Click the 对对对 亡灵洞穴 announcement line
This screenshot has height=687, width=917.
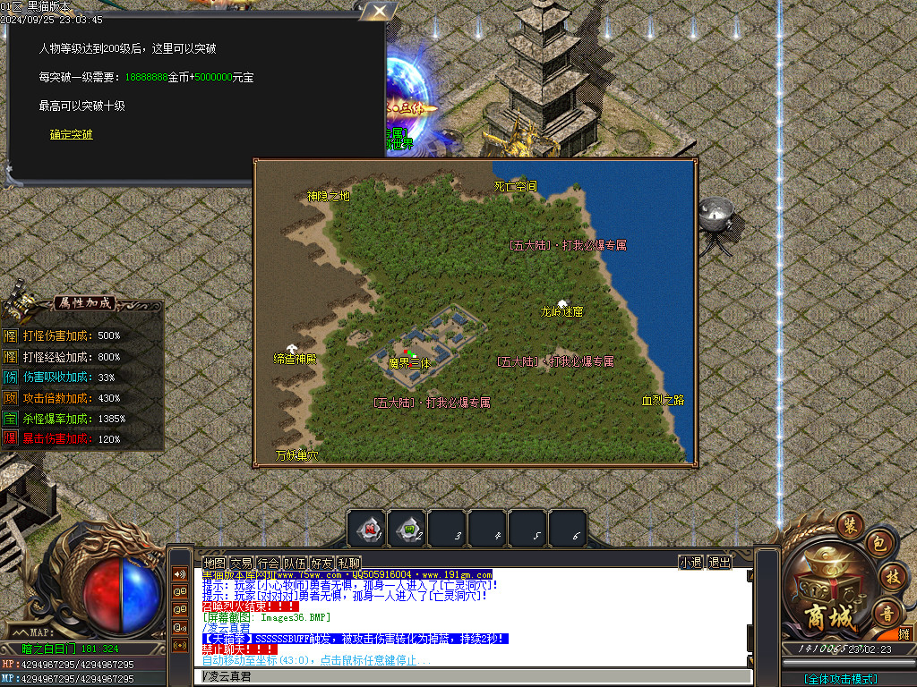coord(345,597)
